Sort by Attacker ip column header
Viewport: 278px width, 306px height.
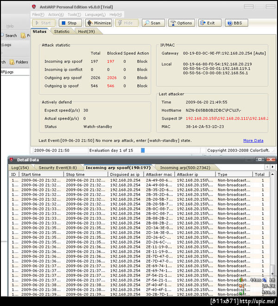pyautogui.click(x=195, y=174)
